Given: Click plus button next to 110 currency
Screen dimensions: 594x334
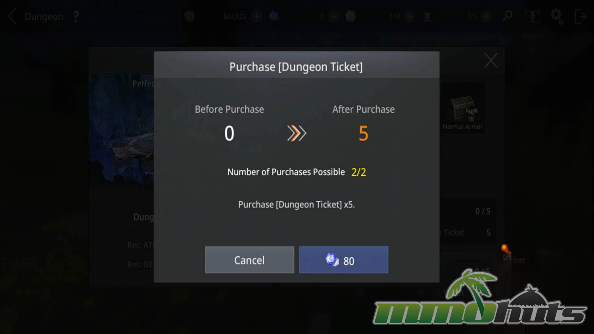Looking at the screenshot, I should click(410, 16).
